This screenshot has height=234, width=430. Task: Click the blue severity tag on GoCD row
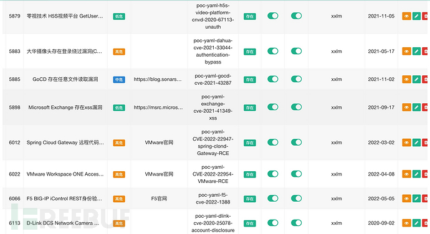[119, 80]
